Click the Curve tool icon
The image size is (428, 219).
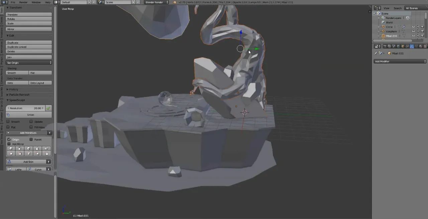click(29, 169)
